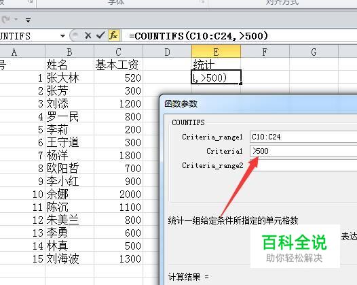
Task: Click the Criteria_range2 input field
Action: [x=303, y=165]
